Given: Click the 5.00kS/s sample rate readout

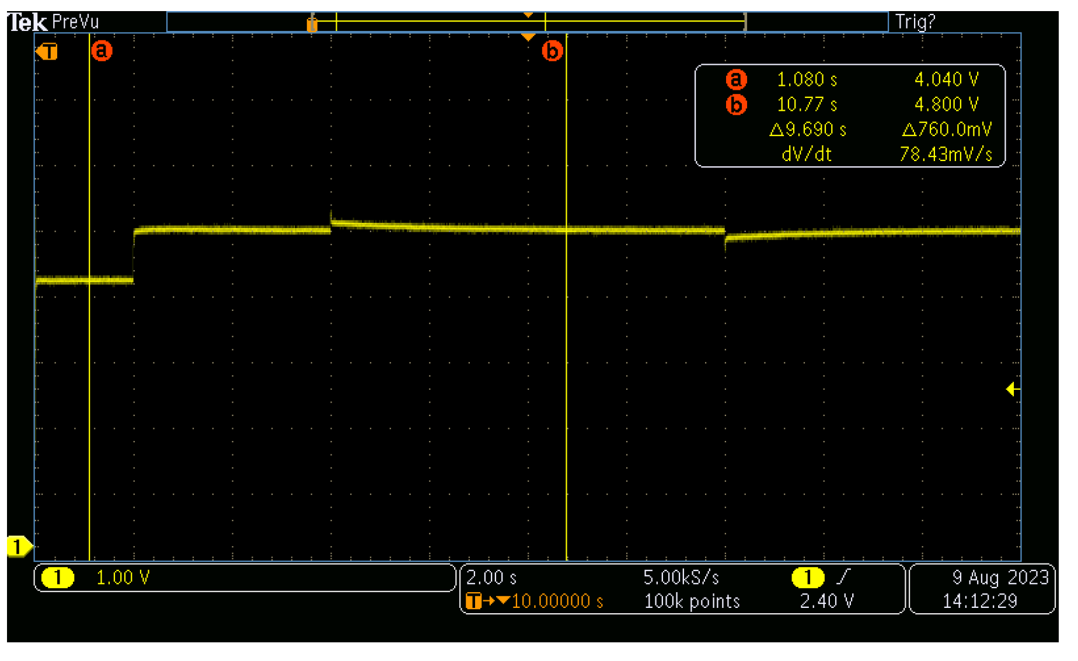Looking at the screenshot, I should coord(681,578).
